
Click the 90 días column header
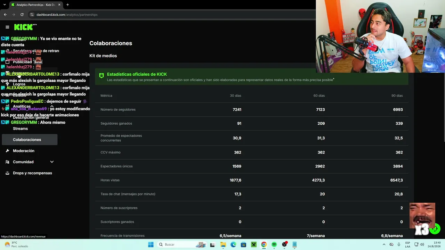(397, 95)
